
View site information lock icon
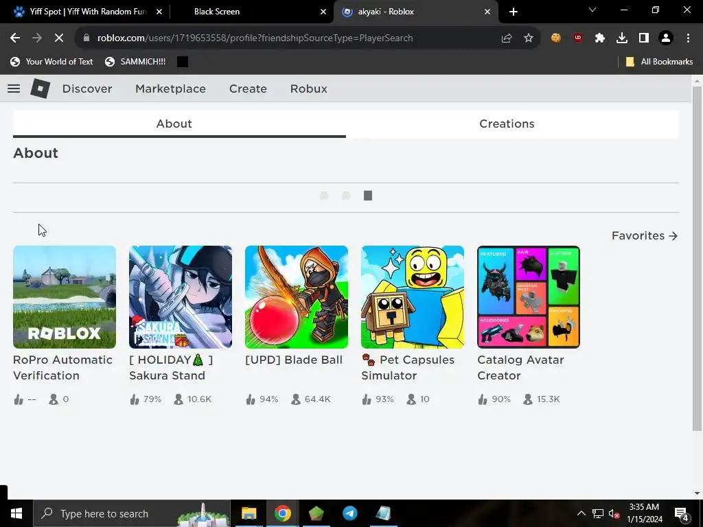[87, 38]
